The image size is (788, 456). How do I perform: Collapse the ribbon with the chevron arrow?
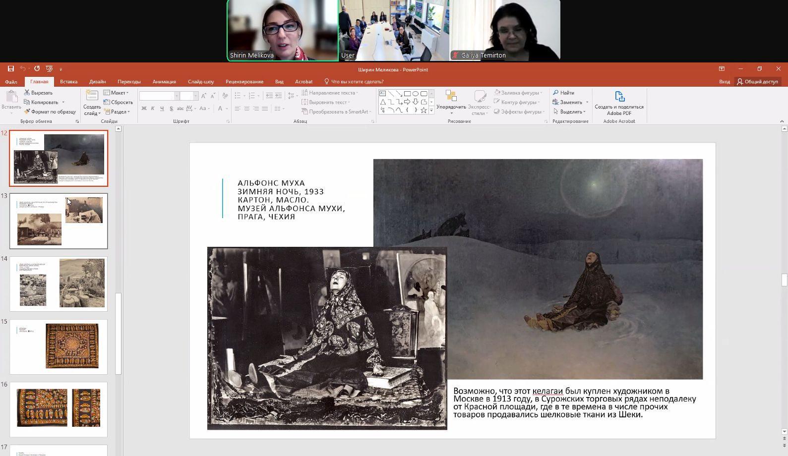782,121
